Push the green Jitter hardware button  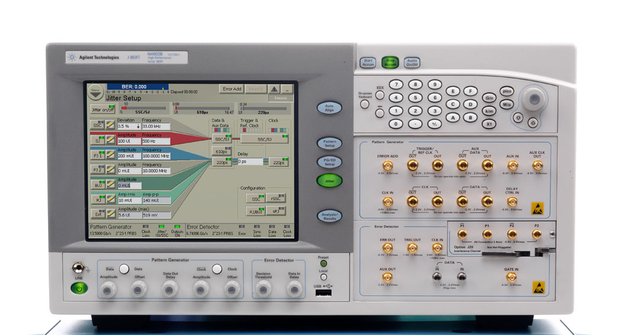coord(329,181)
